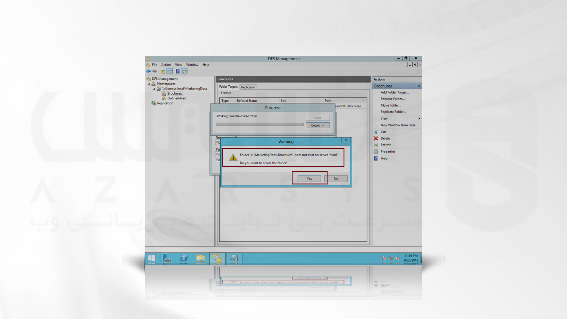The height and width of the screenshot is (319, 567).
Task: Click the Delete icon in Actions panel
Action: pos(376,138)
